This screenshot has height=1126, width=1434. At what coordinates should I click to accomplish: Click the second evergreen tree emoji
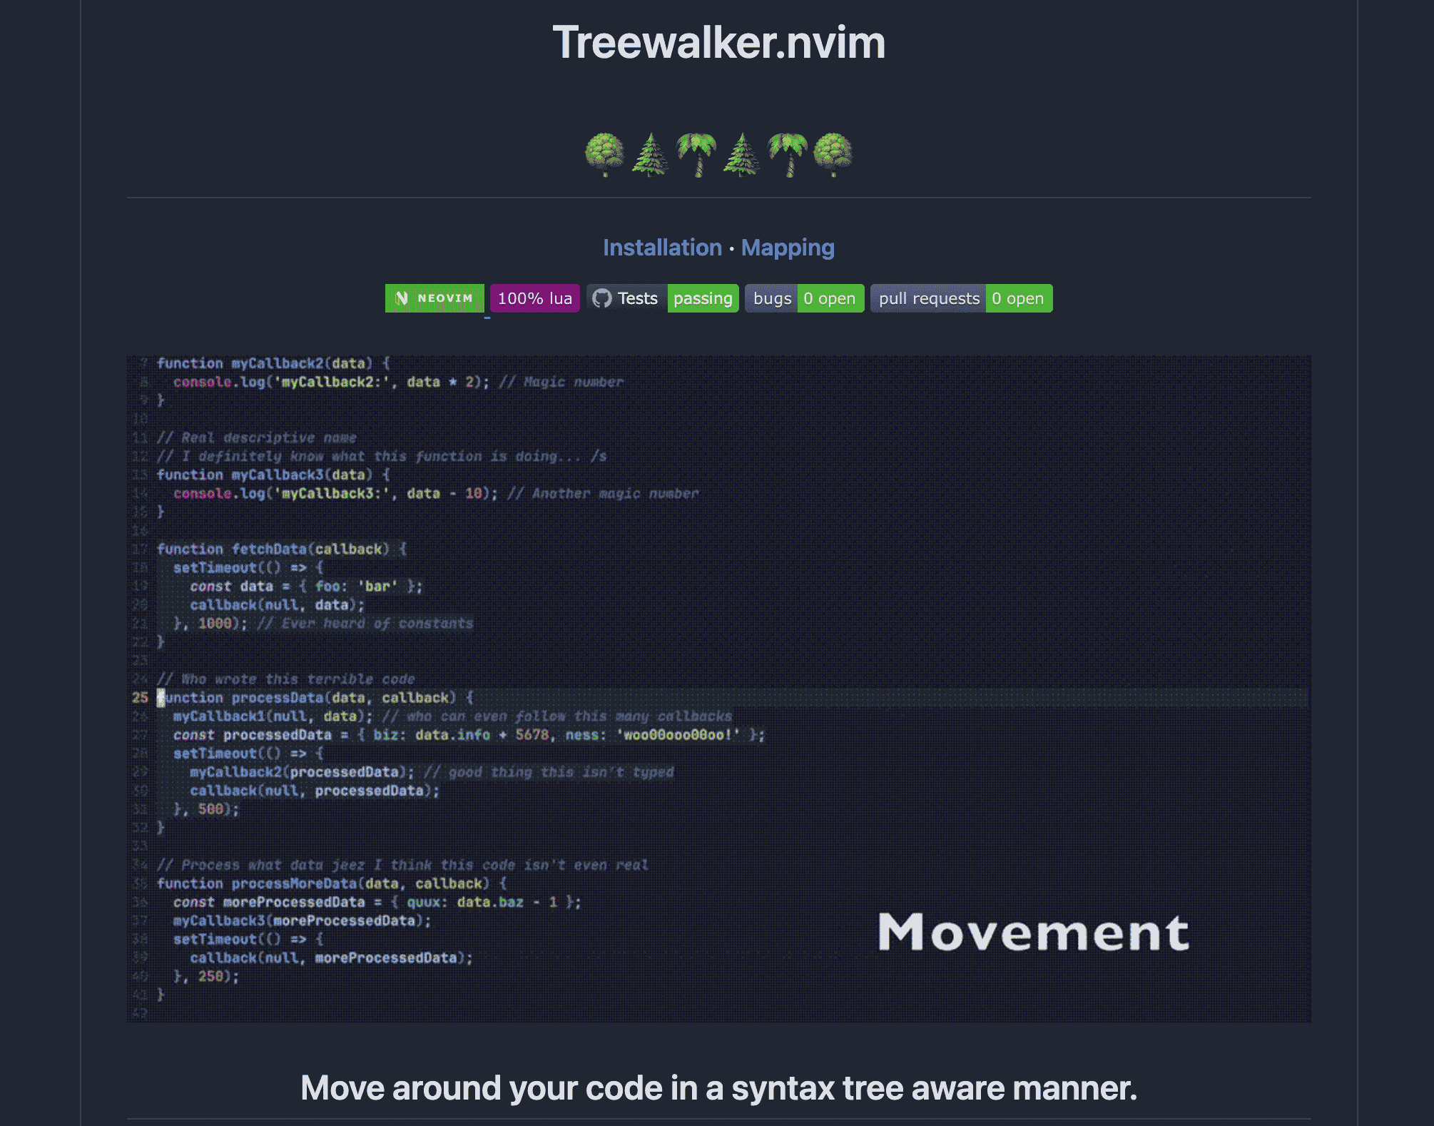[x=742, y=154]
